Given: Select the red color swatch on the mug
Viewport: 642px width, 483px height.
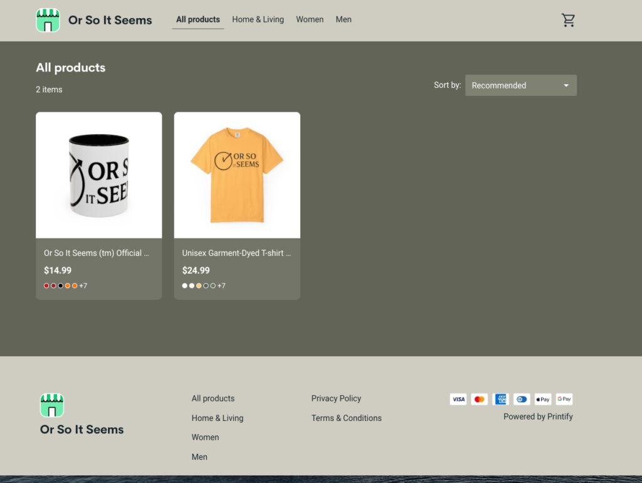Looking at the screenshot, I should (46, 285).
